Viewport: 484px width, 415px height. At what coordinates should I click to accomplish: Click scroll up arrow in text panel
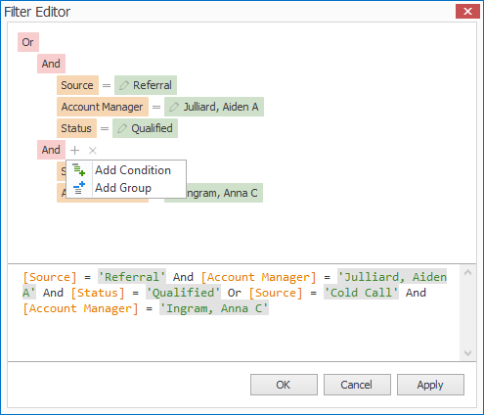(467, 272)
